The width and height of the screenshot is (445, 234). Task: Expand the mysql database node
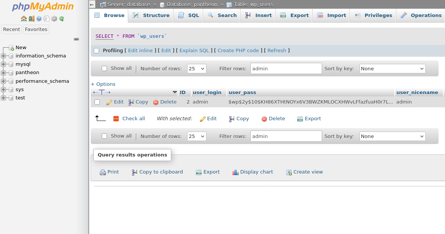click(3, 64)
